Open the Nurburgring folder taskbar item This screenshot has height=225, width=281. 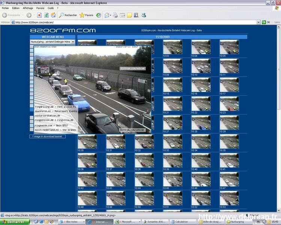(x=238, y=222)
